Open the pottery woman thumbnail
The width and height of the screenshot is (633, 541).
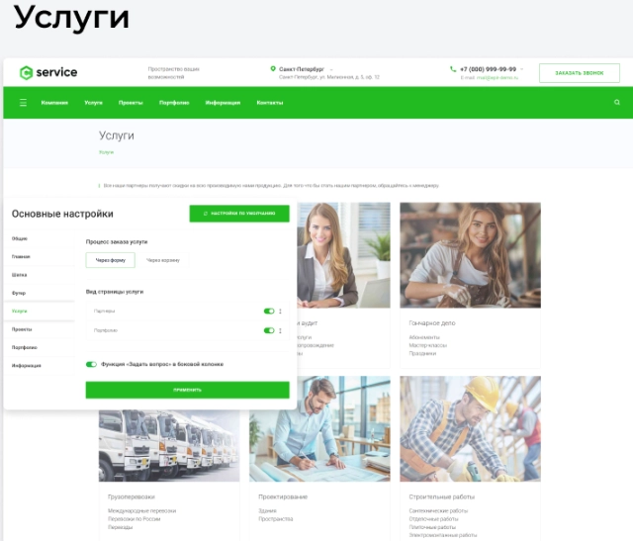[471, 255]
